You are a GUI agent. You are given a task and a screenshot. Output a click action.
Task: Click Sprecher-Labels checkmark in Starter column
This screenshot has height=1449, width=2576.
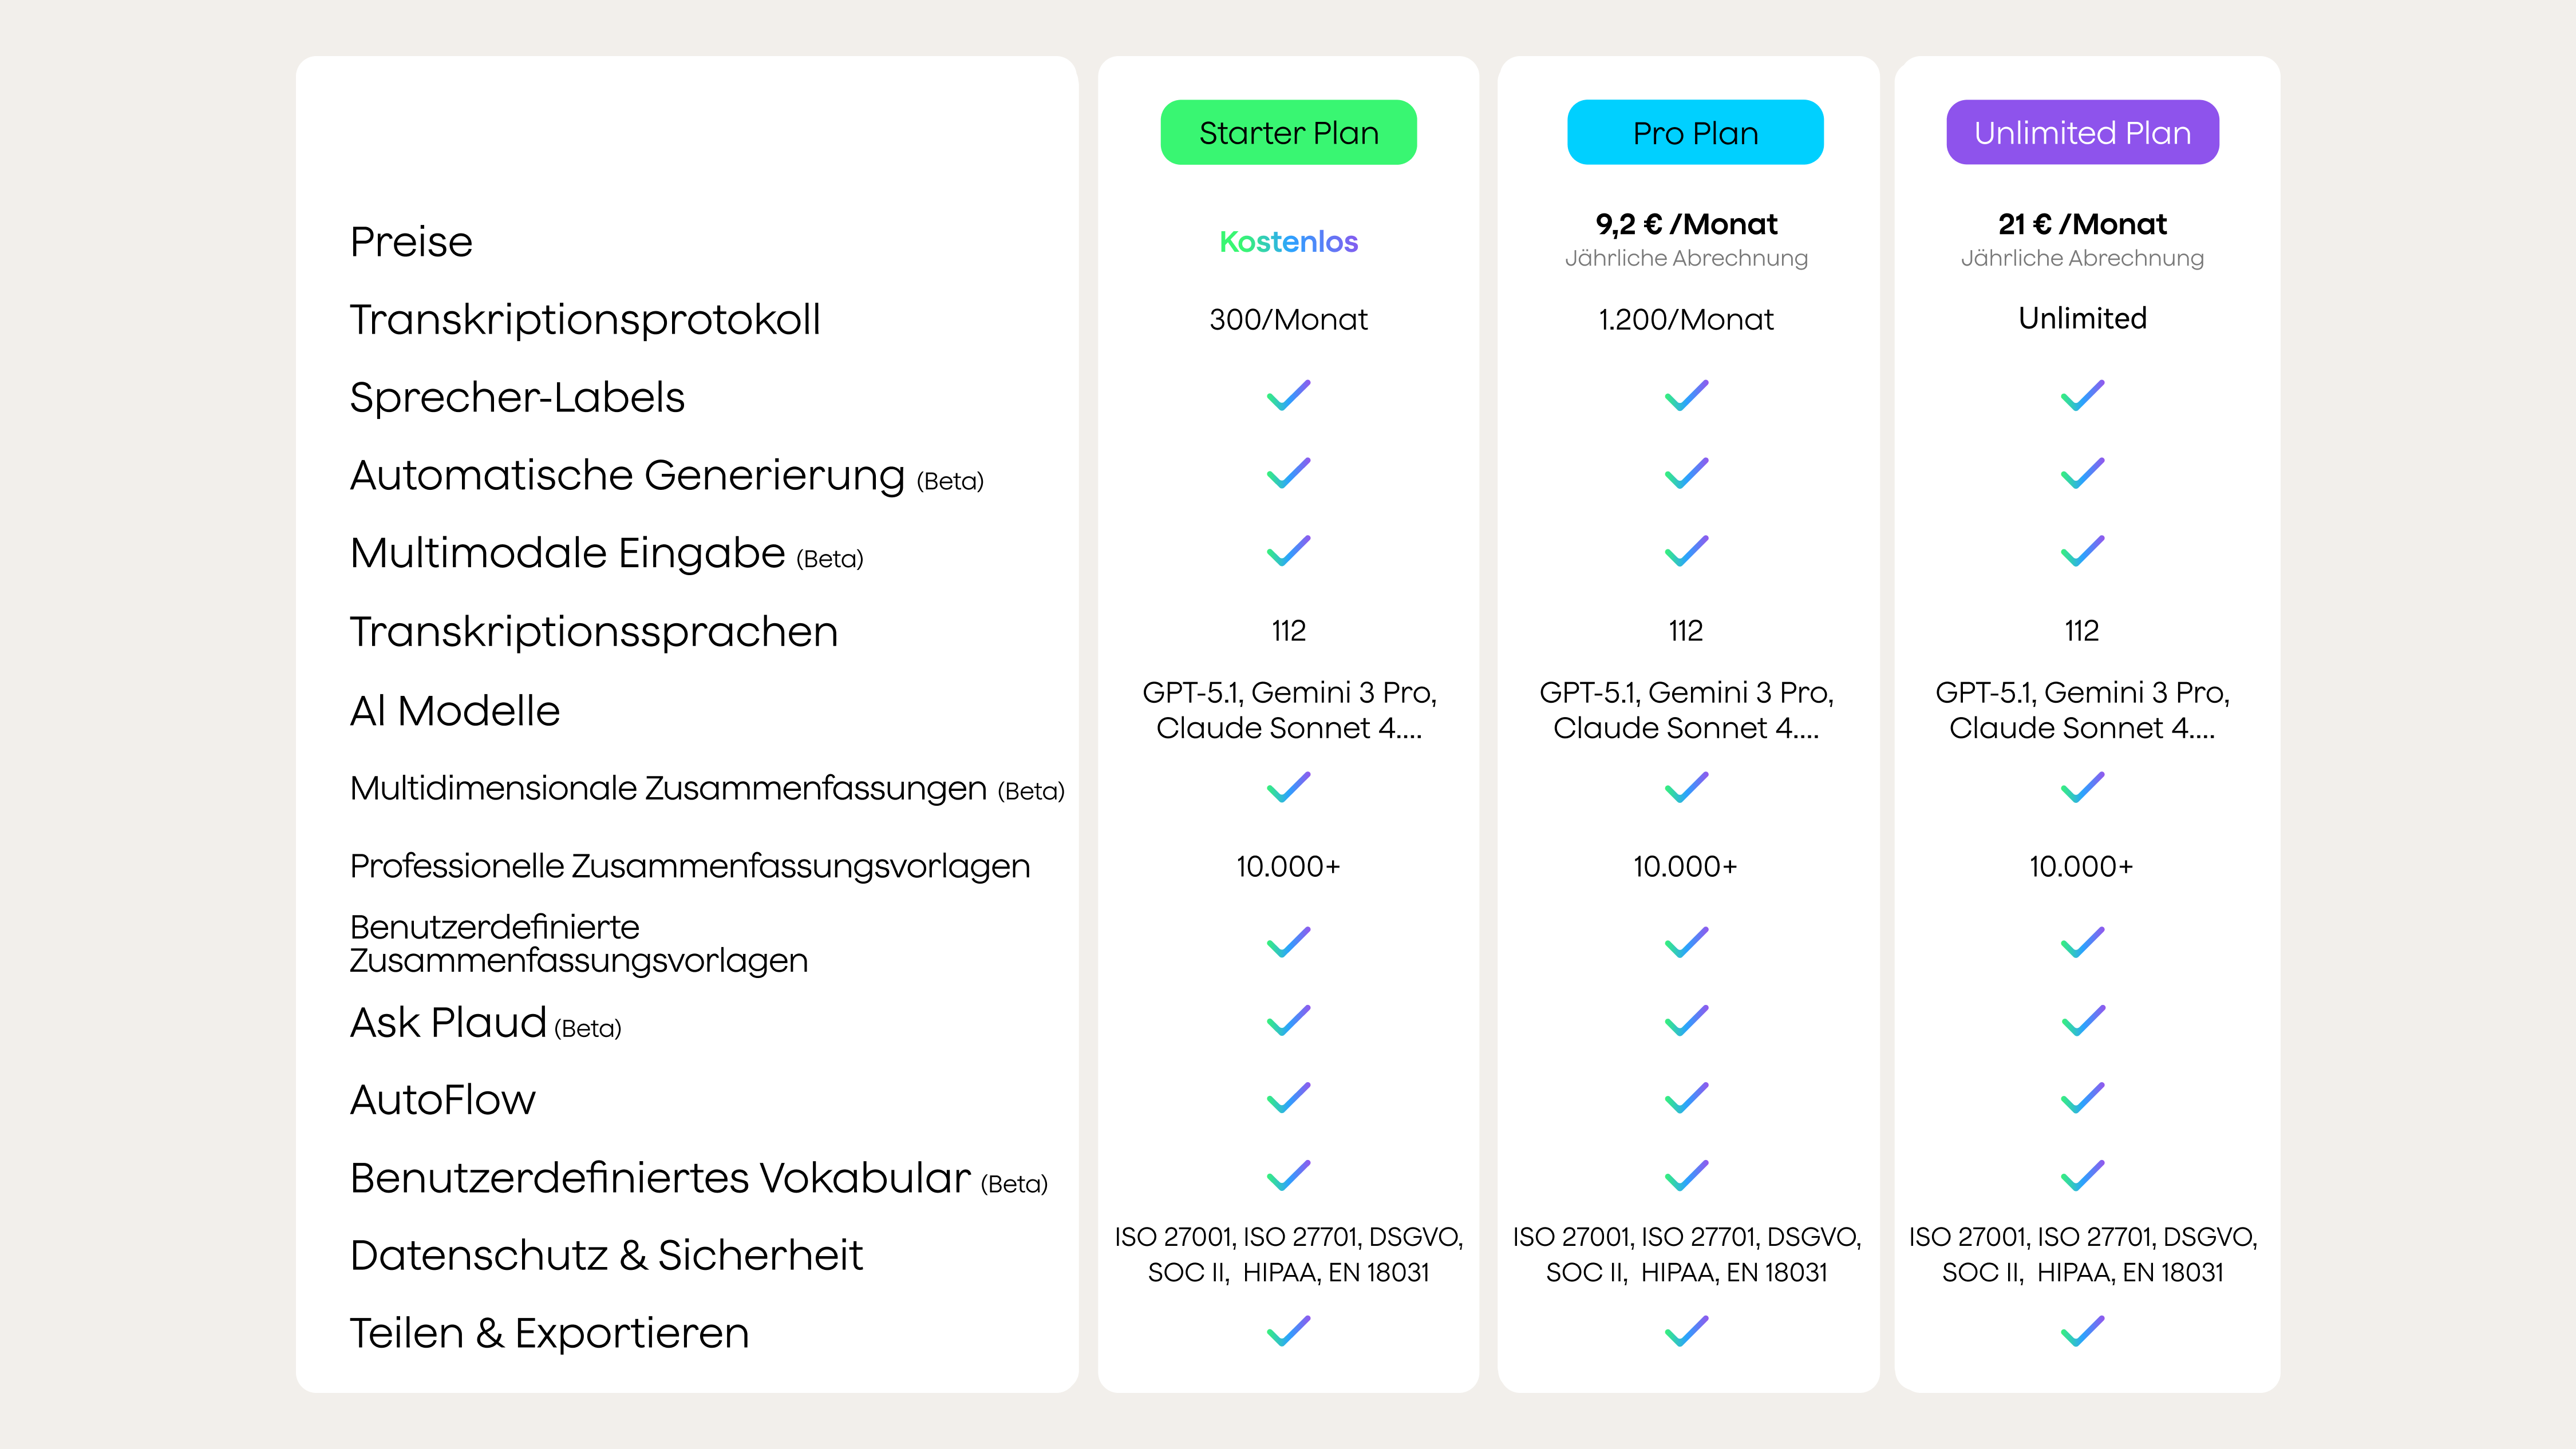coord(1288,396)
